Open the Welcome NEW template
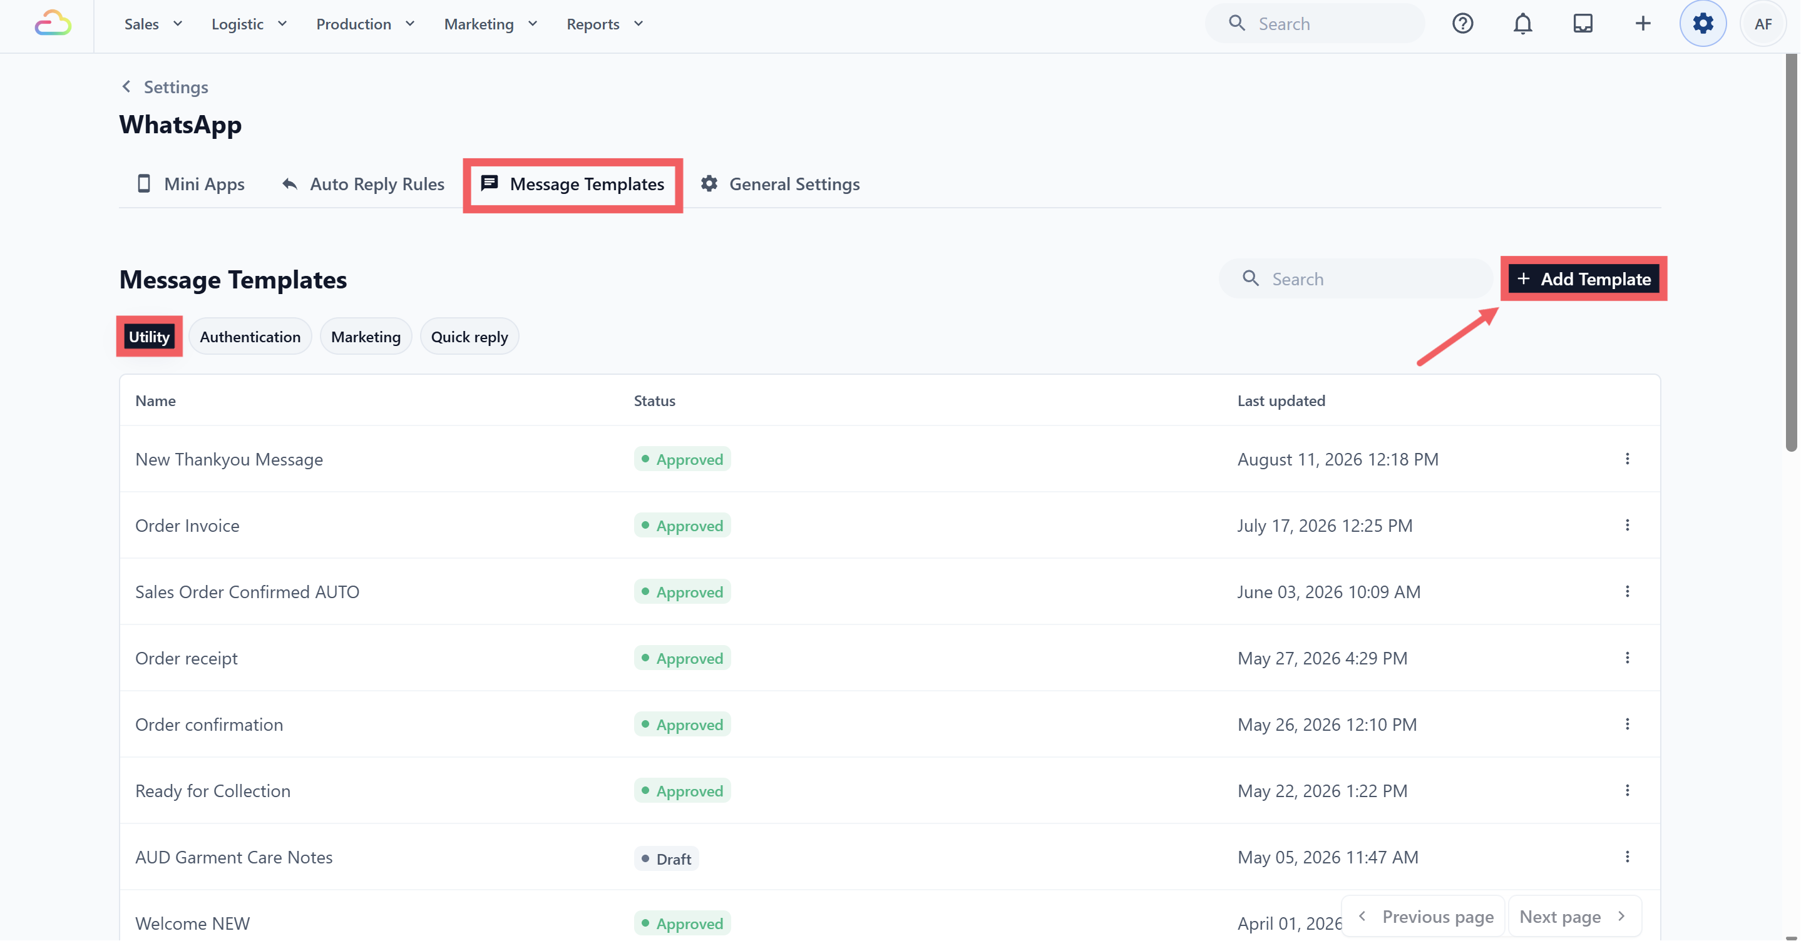The image size is (1801, 941). tap(192, 923)
